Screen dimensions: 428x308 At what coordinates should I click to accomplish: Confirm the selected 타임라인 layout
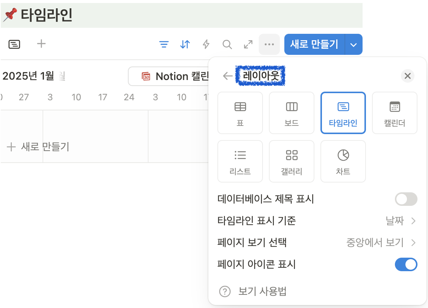coord(343,113)
